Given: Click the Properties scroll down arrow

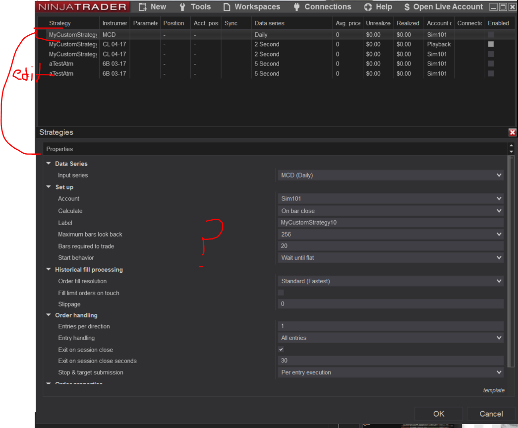Looking at the screenshot, I should (512, 152).
